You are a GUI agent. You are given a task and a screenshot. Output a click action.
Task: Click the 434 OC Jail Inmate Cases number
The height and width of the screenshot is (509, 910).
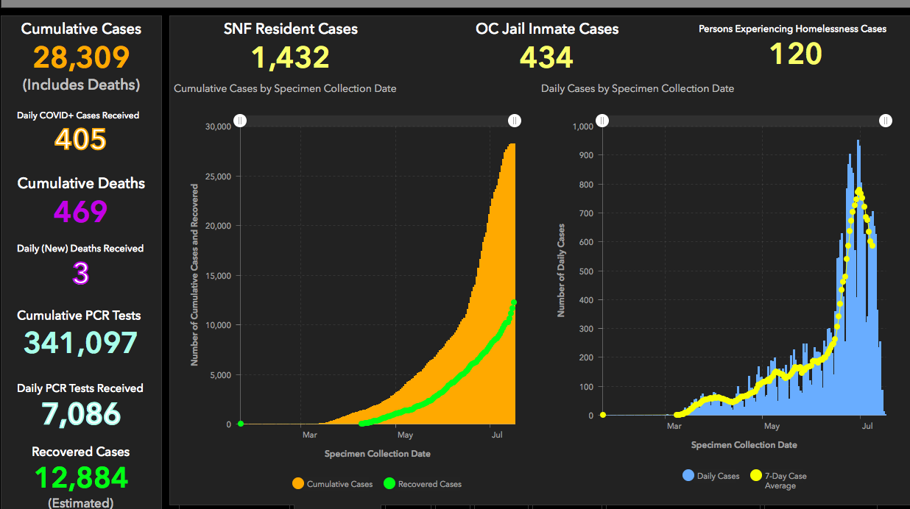click(x=546, y=57)
